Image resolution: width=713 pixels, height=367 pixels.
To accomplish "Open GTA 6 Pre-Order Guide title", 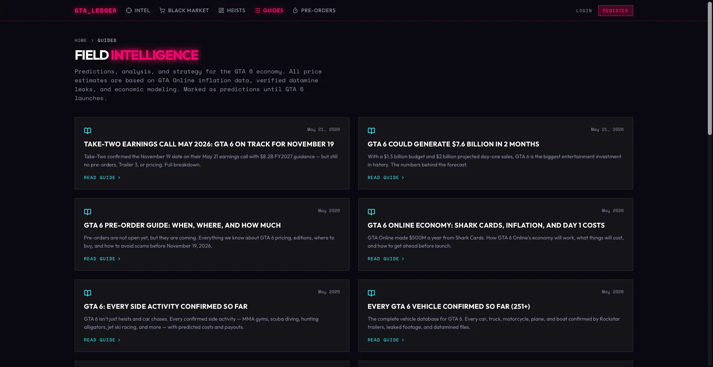I will coord(182,225).
